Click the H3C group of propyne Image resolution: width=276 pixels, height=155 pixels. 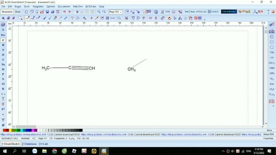[x=46, y=68]
